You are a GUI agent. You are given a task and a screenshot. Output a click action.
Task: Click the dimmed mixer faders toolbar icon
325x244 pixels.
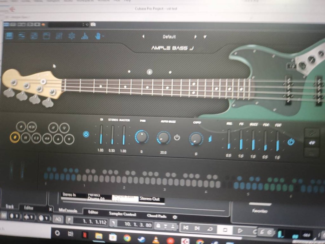59,36
